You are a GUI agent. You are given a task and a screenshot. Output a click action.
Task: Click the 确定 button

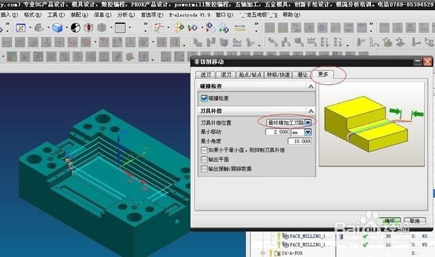(389, 221)
